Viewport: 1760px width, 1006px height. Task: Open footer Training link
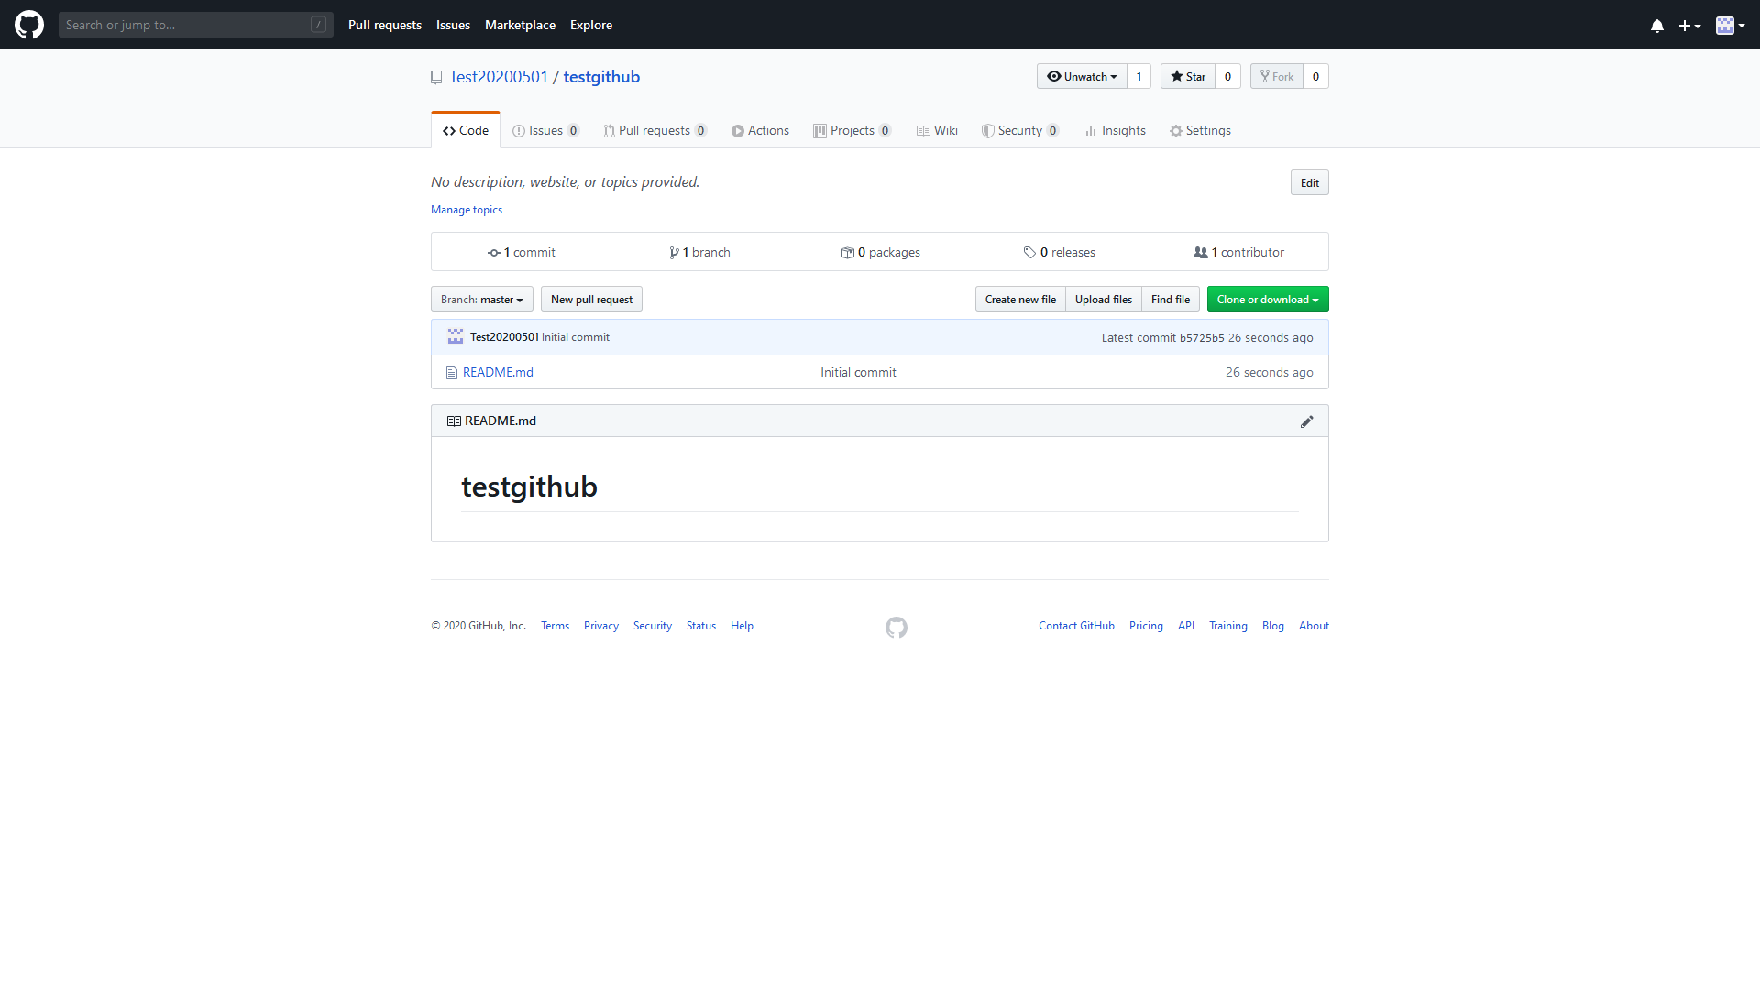1228,626
